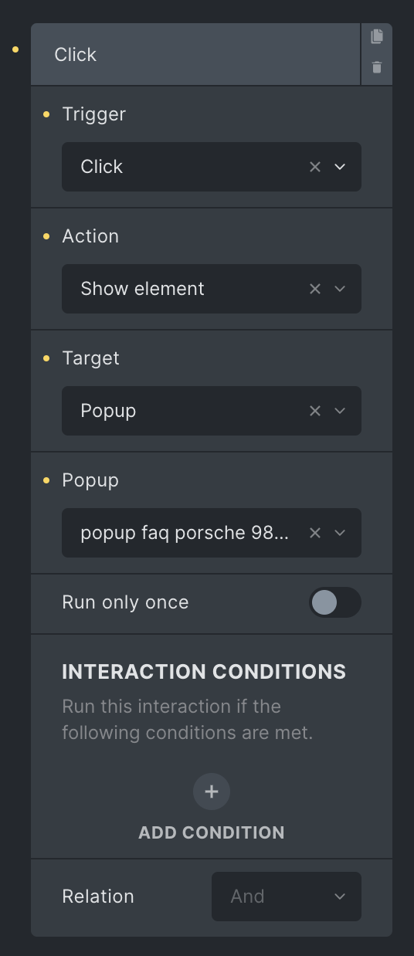Delete the Click interaction using the trash icon

[377, 68]
